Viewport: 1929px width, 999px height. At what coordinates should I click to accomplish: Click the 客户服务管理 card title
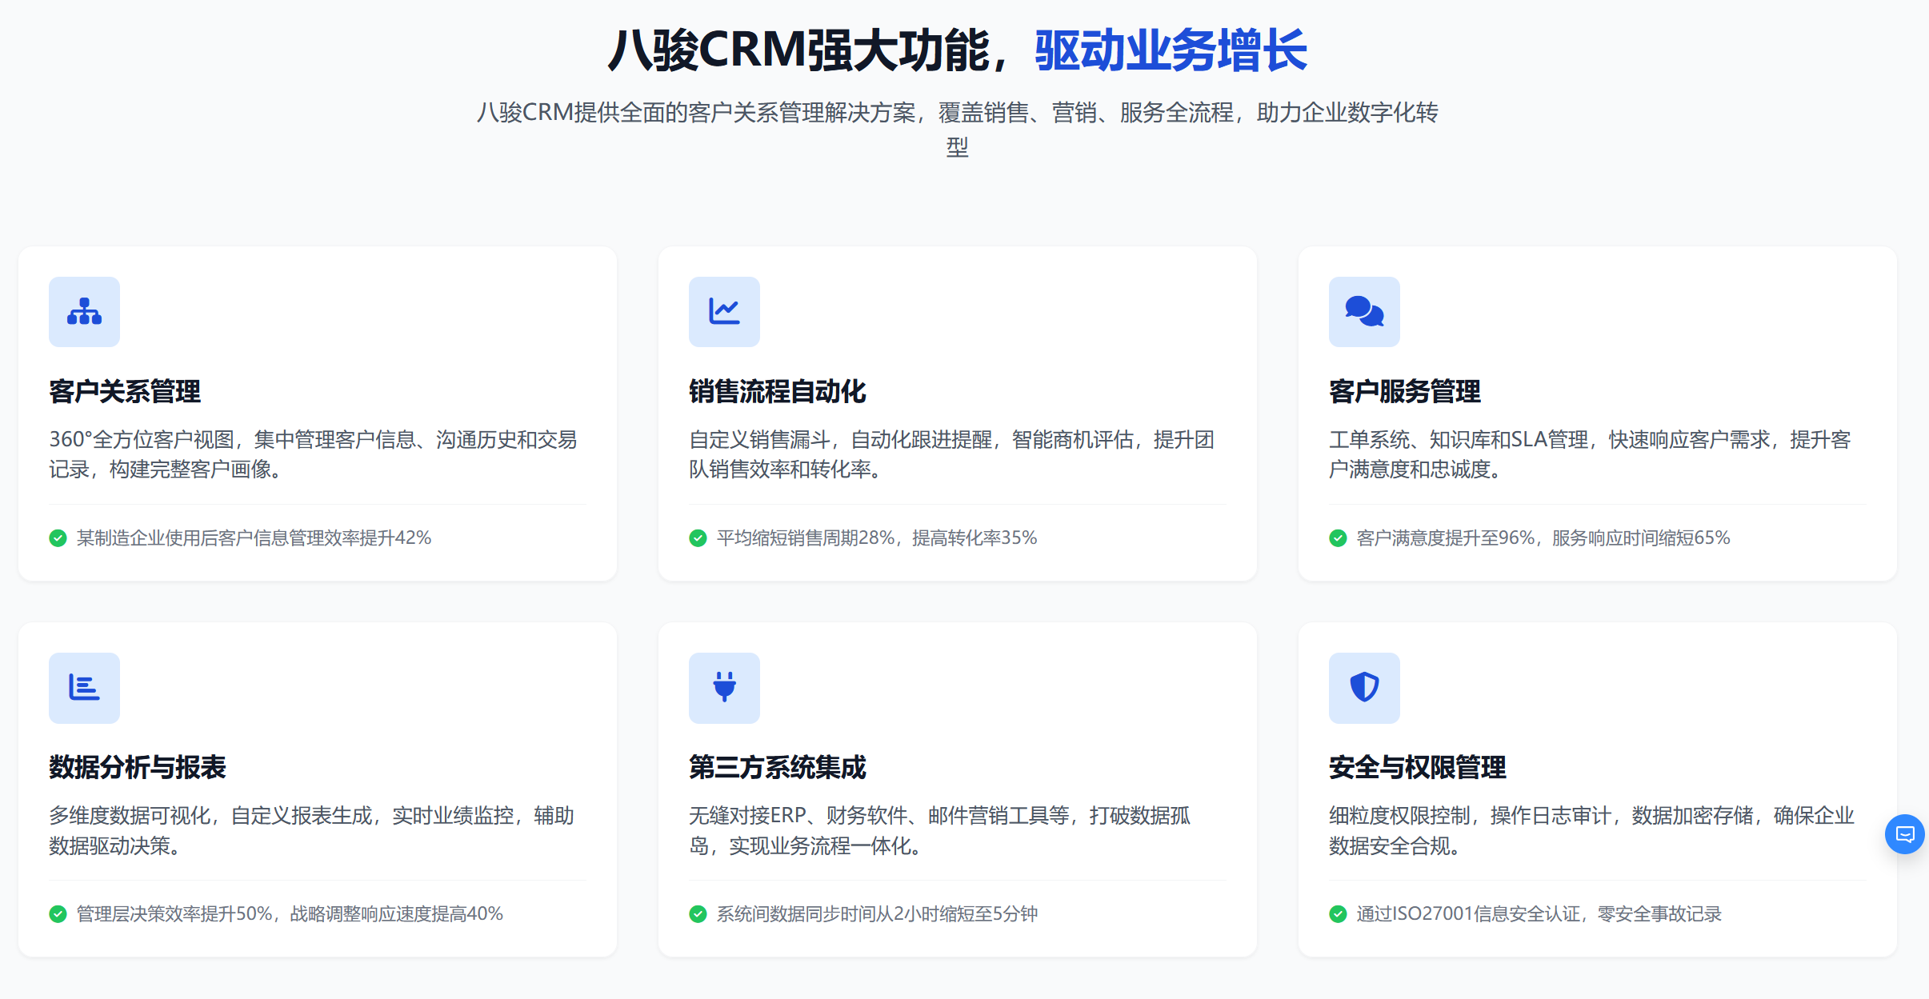coord(1404,392)
